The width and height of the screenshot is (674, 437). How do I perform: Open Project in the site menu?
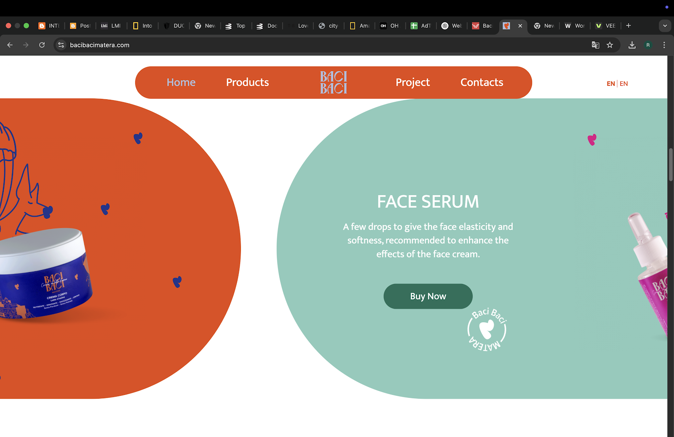[x=413, y=83]
